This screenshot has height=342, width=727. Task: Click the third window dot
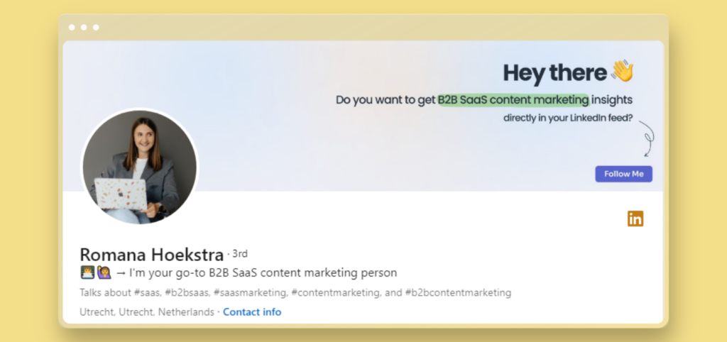96,28
